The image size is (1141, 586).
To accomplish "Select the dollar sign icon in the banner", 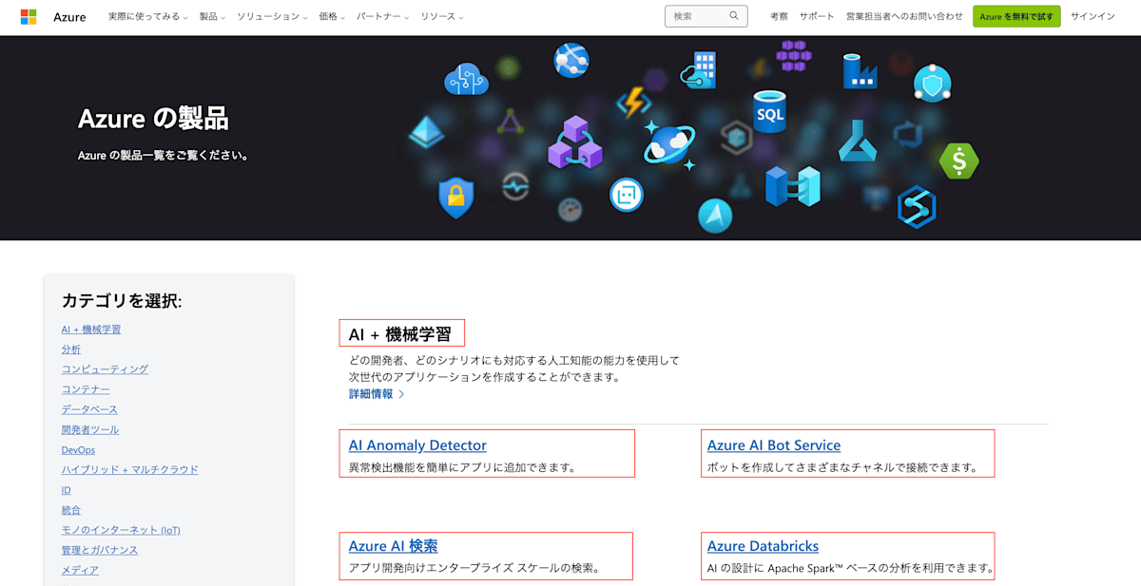I will click(957, 161).
